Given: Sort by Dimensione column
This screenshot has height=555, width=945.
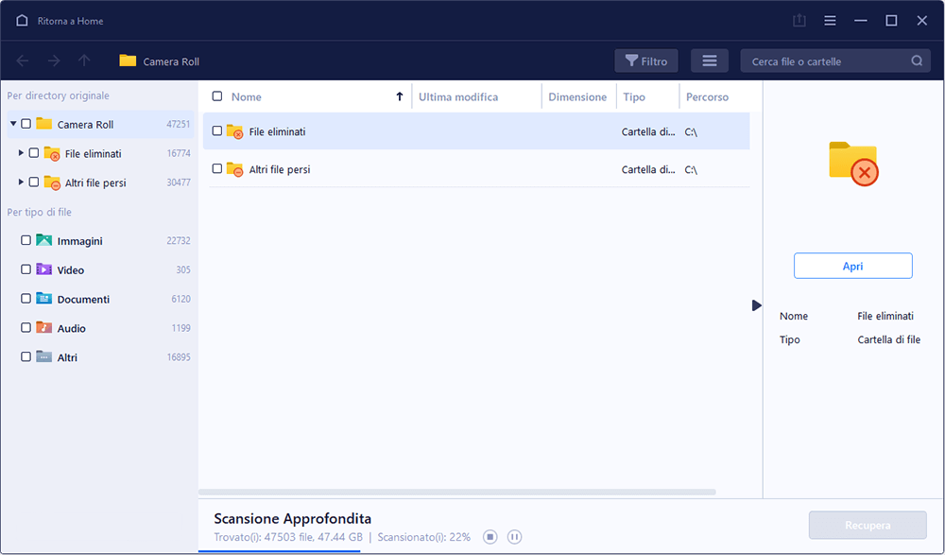Looking at the screenshot, I should click(x=577, y=96).
